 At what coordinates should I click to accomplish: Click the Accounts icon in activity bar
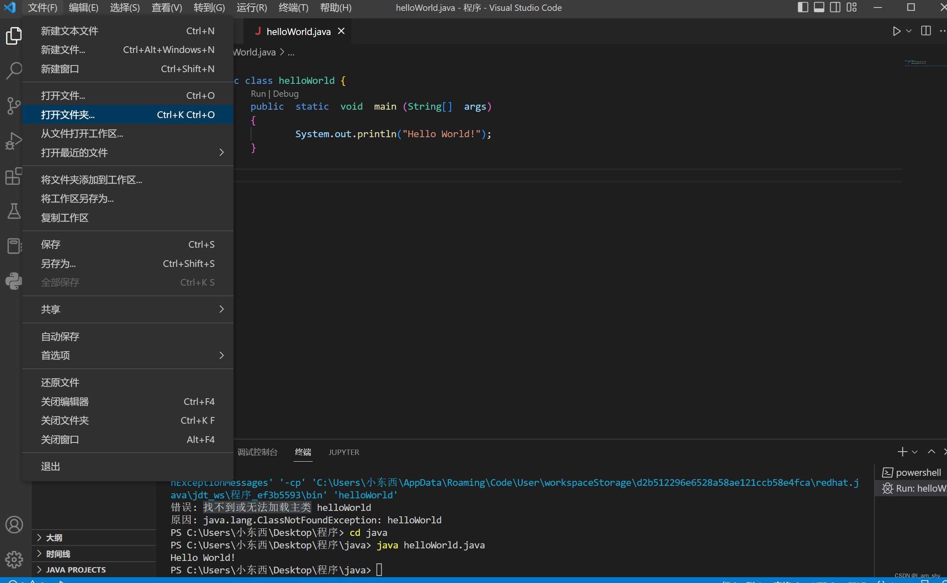(x=14, y=525)
